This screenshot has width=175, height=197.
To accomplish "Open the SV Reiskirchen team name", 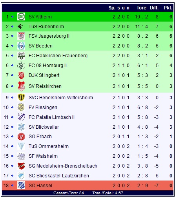I will point(45,86).
